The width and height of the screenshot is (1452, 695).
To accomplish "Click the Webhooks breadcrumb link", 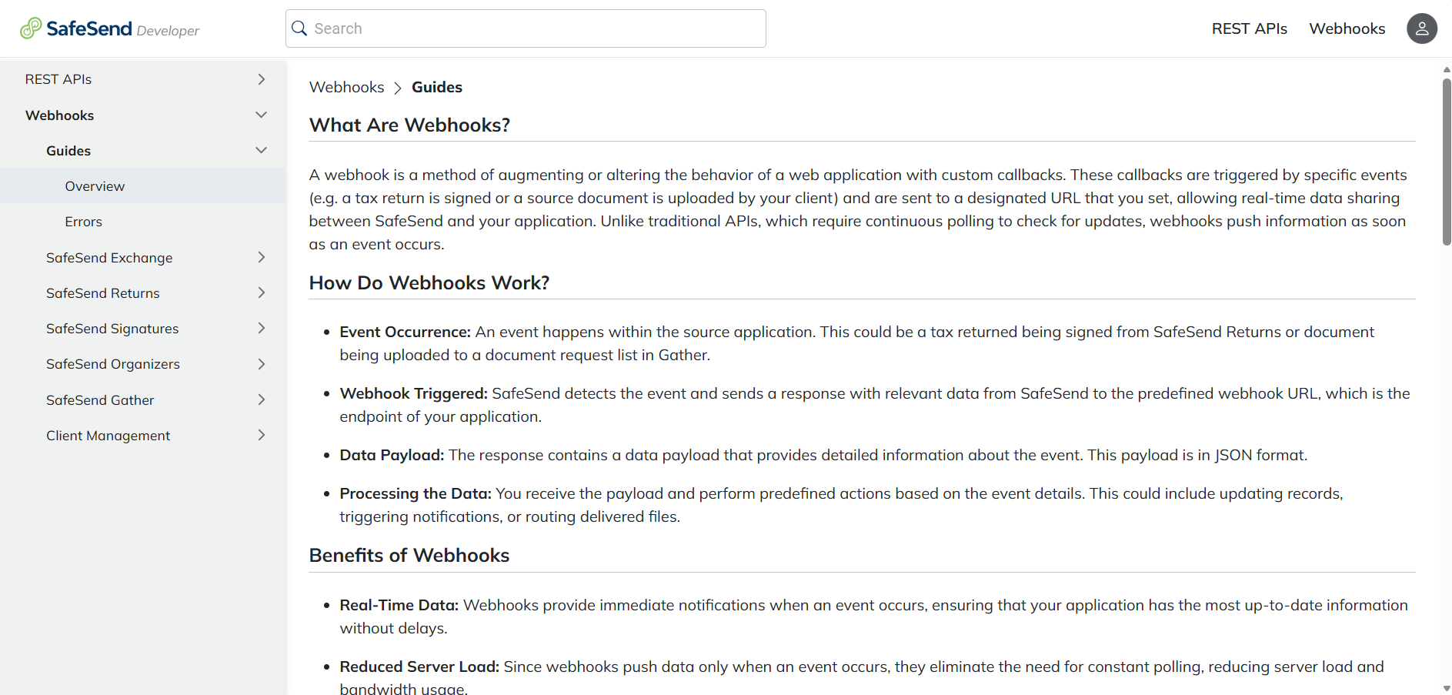I will coord(346,87).
